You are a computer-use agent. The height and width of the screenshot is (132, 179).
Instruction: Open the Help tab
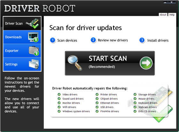pyautogui.click(x=172, y=15)
